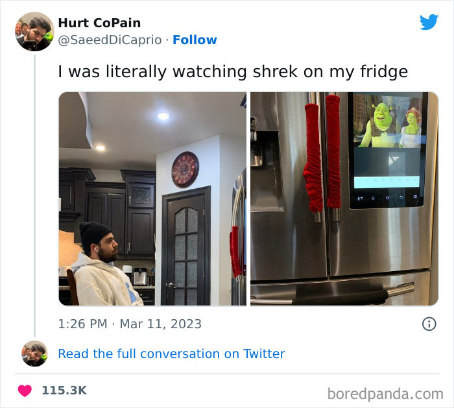Click the home icon on fridge screen
Image resolution: width=454 pixels, height=408 pixels.
tap(387, 198)
